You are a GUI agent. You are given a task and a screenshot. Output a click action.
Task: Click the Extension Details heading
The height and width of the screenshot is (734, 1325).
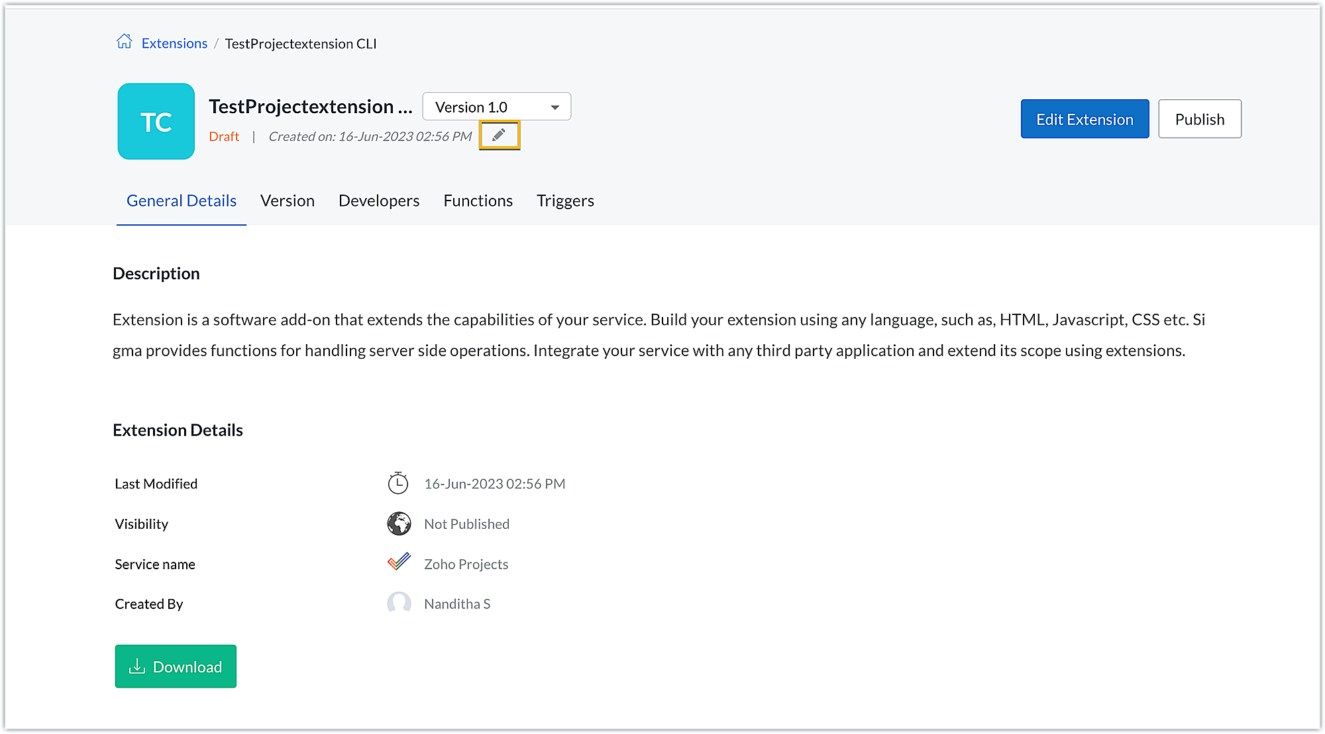pyautogui.click(x=178, y=430)
